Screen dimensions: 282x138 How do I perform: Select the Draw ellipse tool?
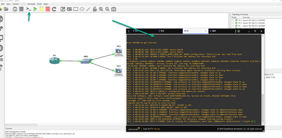coord(82,9)
